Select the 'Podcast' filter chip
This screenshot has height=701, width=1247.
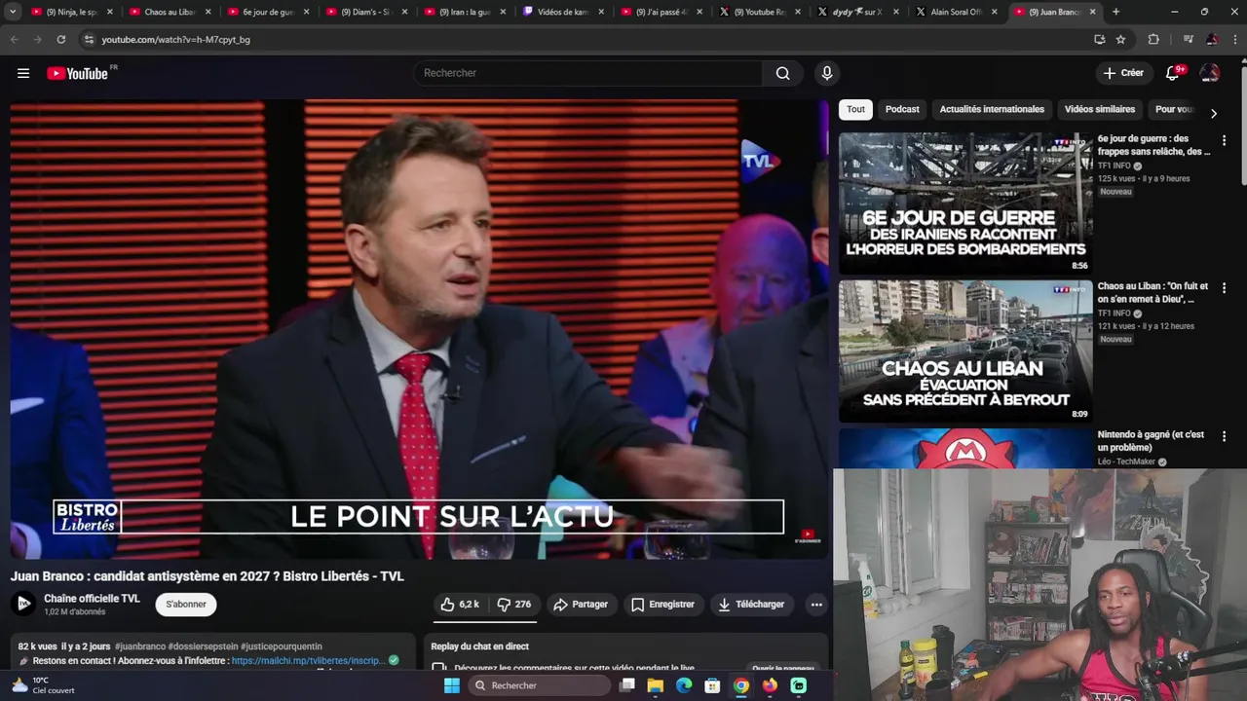[x=902, y=109]
